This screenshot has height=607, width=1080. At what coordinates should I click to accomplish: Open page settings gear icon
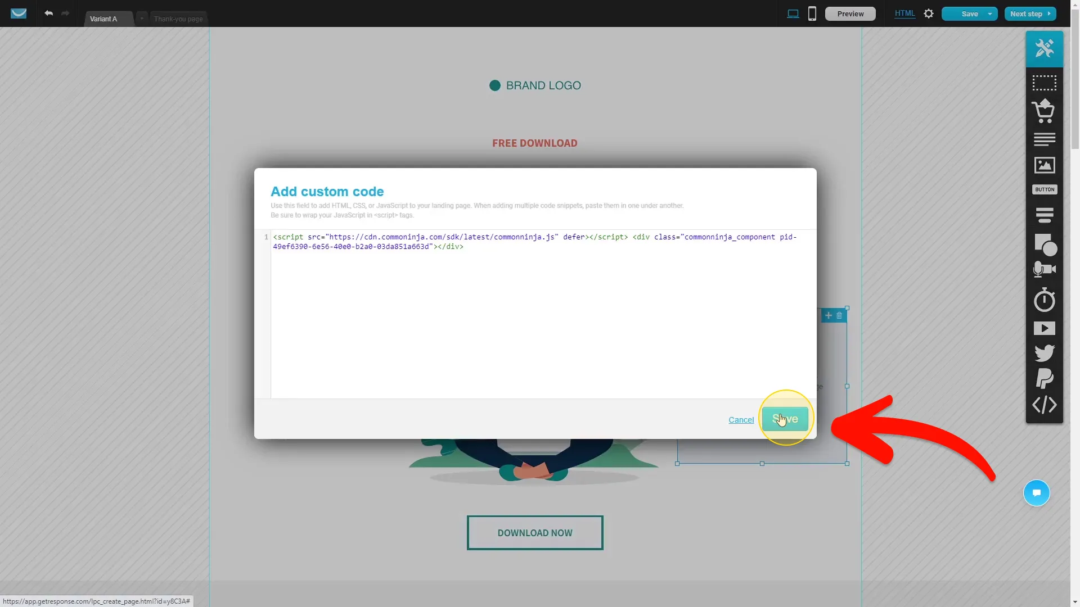929,13
